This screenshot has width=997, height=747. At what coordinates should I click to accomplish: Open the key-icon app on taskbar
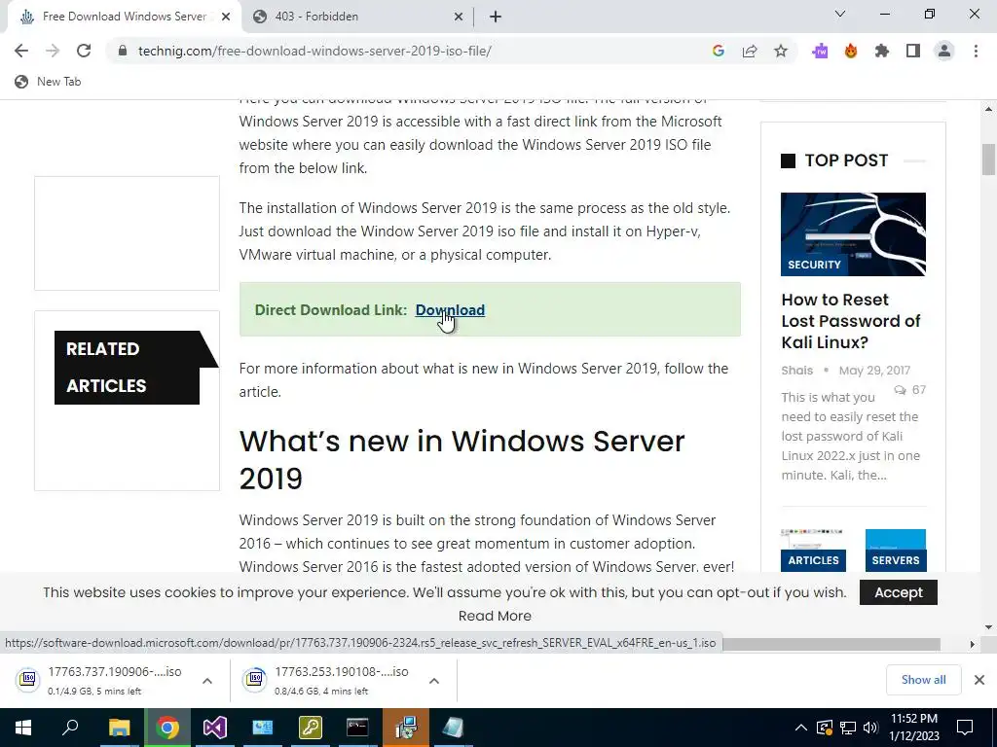click(311, 728)
